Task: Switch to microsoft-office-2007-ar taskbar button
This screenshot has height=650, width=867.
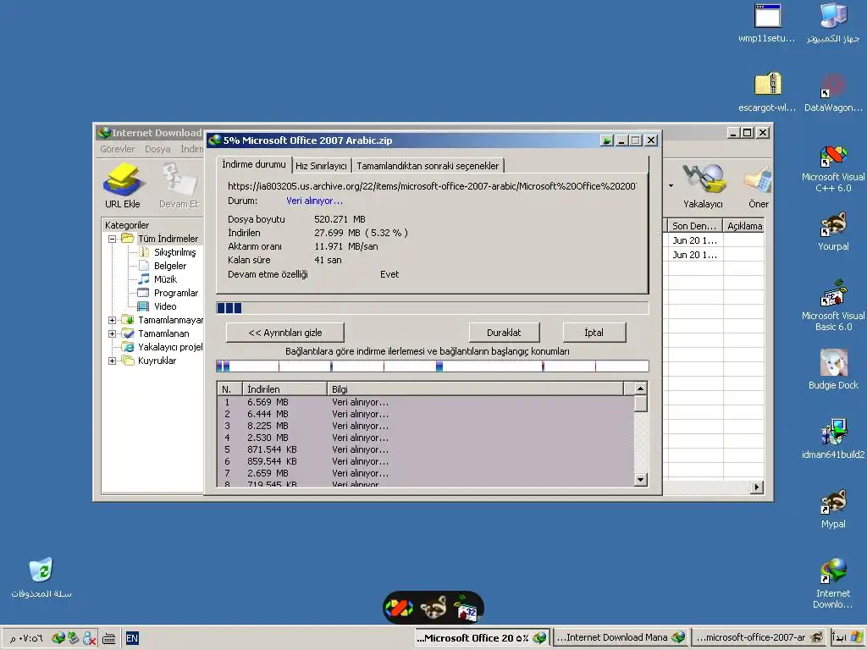Action: (x=759, y=638)
